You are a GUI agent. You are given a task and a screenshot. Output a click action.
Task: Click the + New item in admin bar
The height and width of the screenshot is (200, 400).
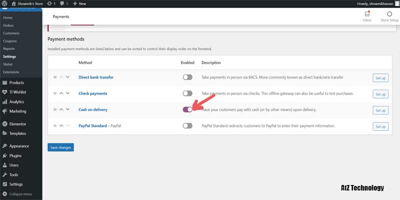[79, 3]
